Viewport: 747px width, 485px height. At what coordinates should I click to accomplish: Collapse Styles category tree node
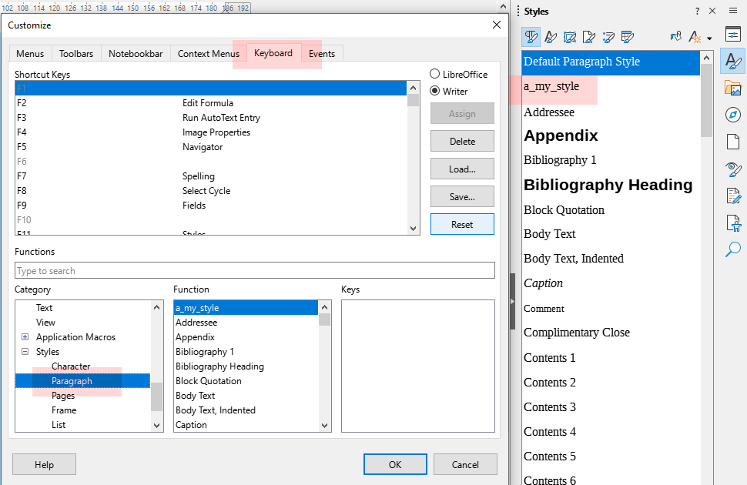[25, 352]
